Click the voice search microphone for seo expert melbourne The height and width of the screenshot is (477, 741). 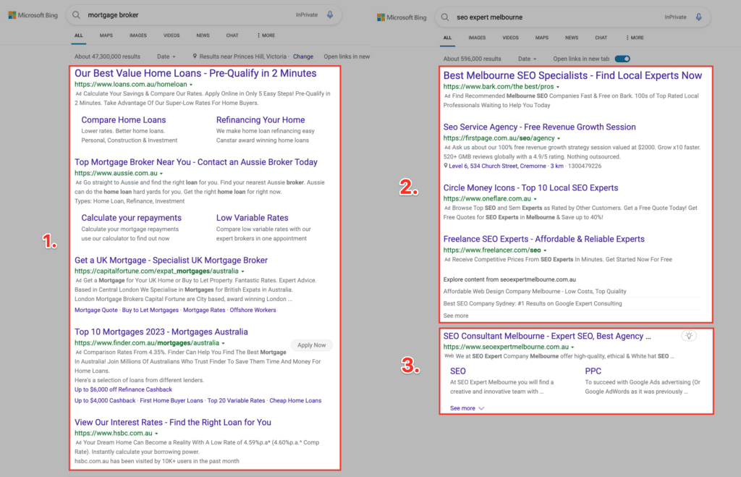pos(699,17)
